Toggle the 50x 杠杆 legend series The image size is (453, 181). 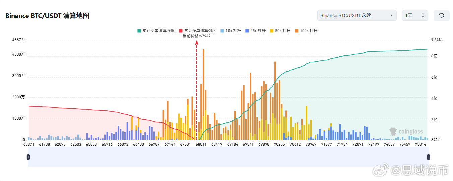point(280,31)
